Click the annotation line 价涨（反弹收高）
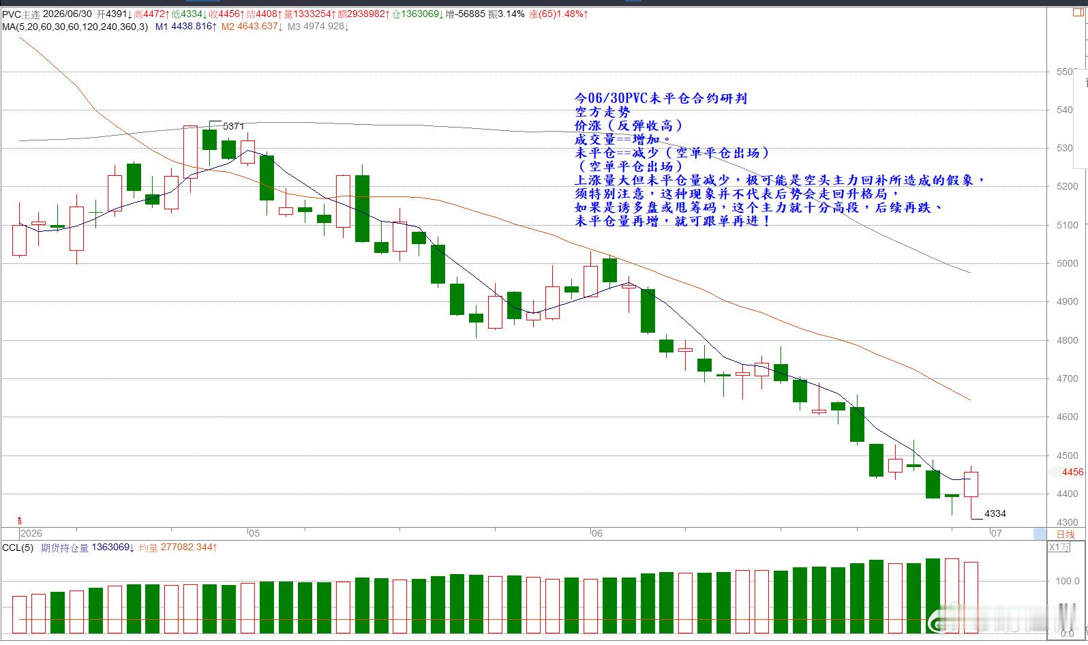The height and width of the screenshot is (645, 1088). coord(629,125)
